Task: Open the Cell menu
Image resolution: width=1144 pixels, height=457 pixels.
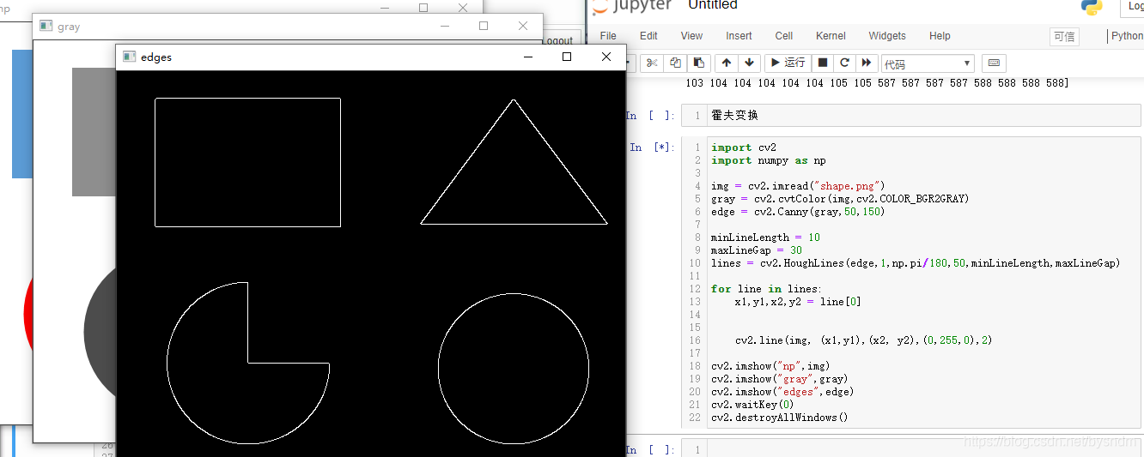Action: [784, 36]
